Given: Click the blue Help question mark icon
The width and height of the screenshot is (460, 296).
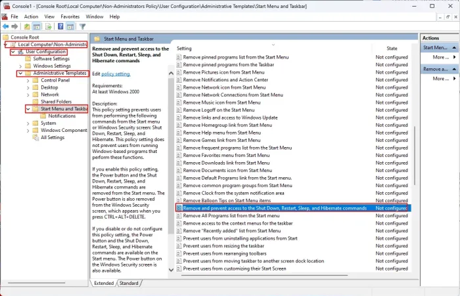Looking at the screenshot, I should (x=60, y=27).
